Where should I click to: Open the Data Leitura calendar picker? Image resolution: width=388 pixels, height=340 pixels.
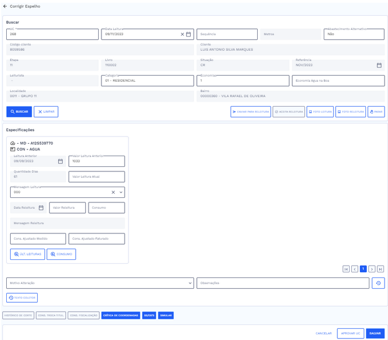click(189, 34)
